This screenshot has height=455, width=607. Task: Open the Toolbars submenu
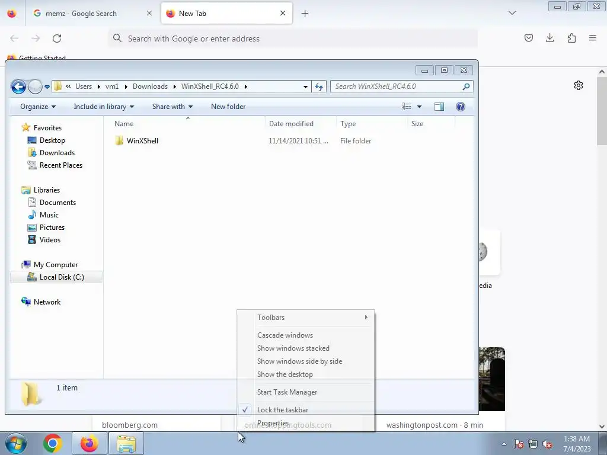[306, 318]
